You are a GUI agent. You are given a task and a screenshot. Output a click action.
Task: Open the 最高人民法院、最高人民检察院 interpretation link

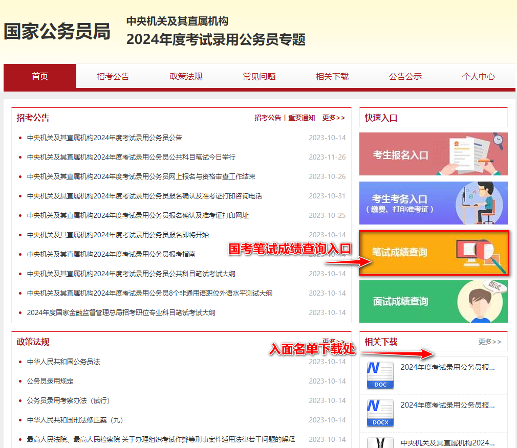(161, 439)
